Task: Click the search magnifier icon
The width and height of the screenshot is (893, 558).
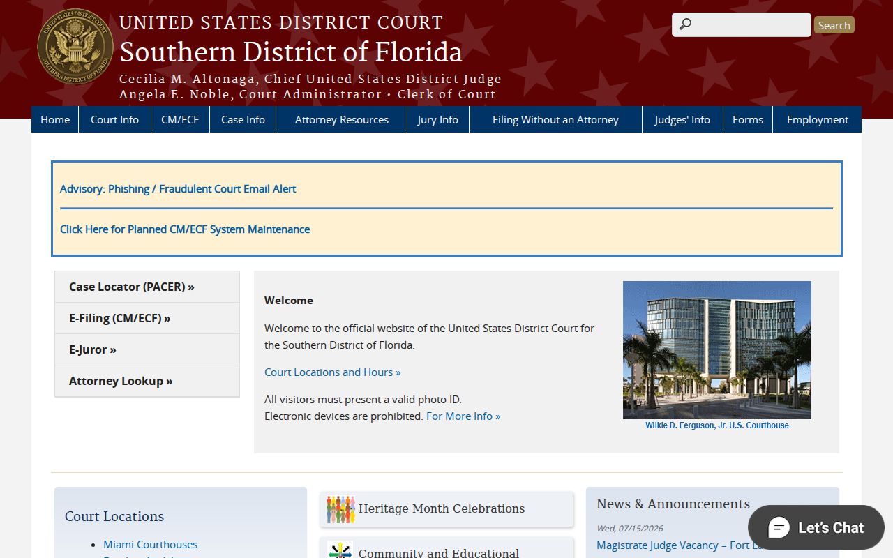Action: click(x=685, y=24)
